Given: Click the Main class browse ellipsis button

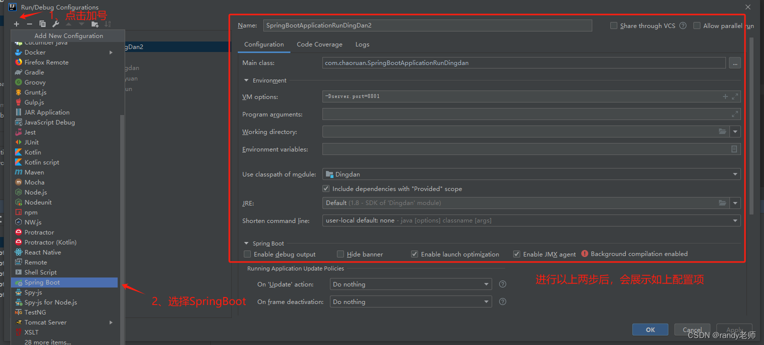Looking at the screenshot, I should (x=735, y=63).
